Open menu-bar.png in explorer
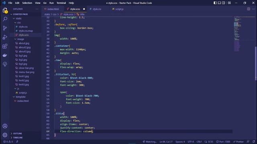 coord(27,72)
